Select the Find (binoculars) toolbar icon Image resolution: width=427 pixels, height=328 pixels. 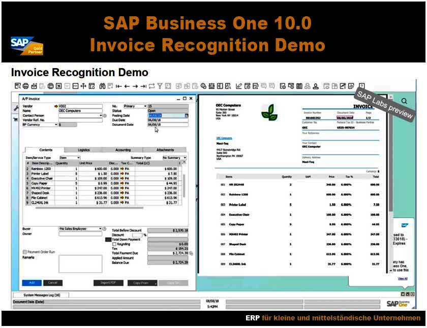click(102, 85)
